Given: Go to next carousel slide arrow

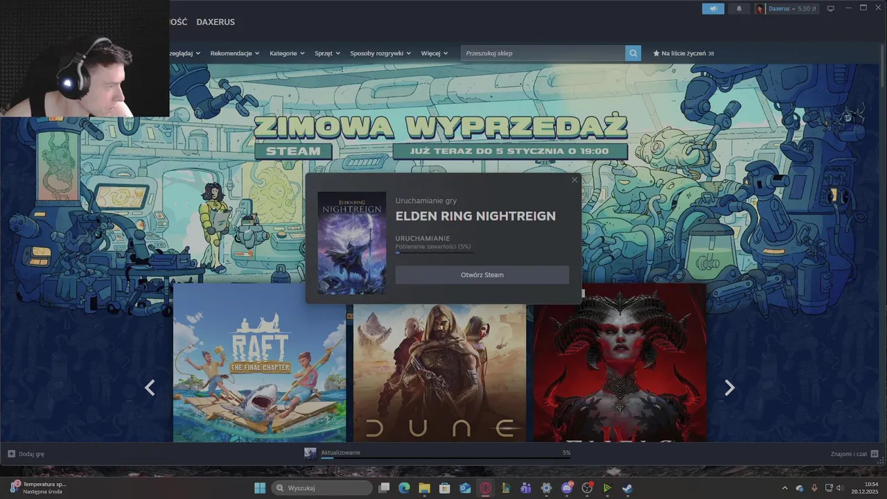Looking at the screenshot, I should pos(729,388).
